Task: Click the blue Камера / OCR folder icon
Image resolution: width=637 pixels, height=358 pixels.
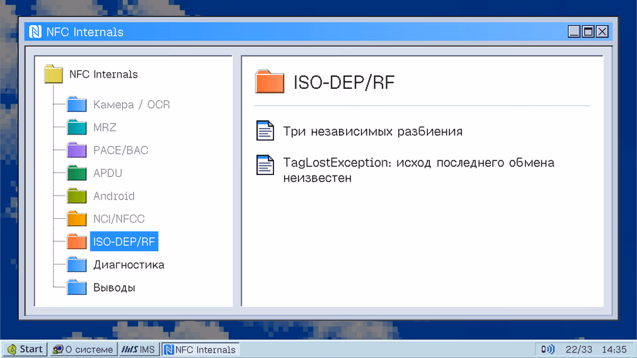Action: tap(77, 104)
